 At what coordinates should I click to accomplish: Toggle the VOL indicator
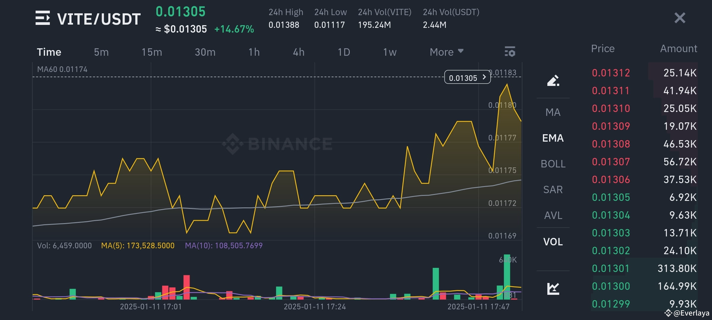point(552,241)
